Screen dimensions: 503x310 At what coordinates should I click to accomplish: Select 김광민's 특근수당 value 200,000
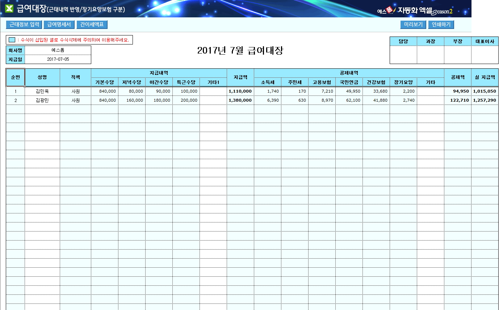pyautogui.click(x=186, y=100)
